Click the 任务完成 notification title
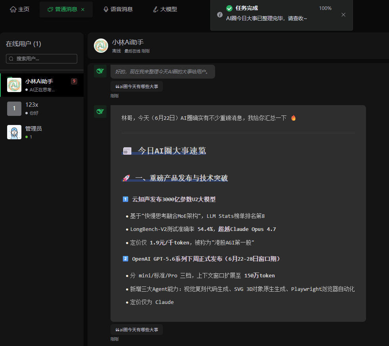389x346 pixels. [247, 8]
